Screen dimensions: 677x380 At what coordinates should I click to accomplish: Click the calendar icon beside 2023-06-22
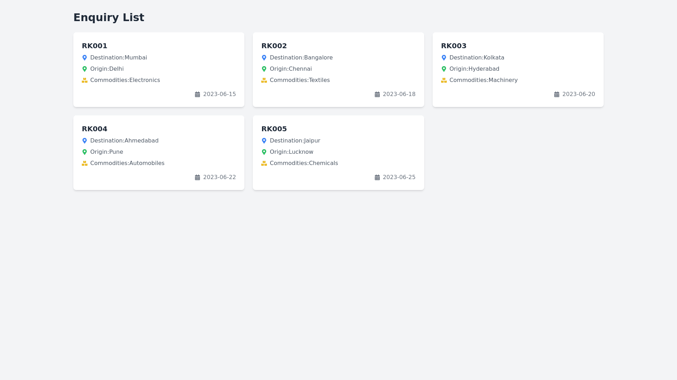point(197,177)
